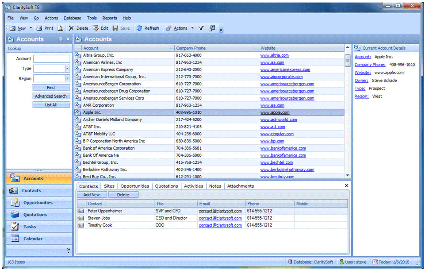Click the Print Preview magnifier icon
Screen dimensions: 425x270
(x=60, y=28)
